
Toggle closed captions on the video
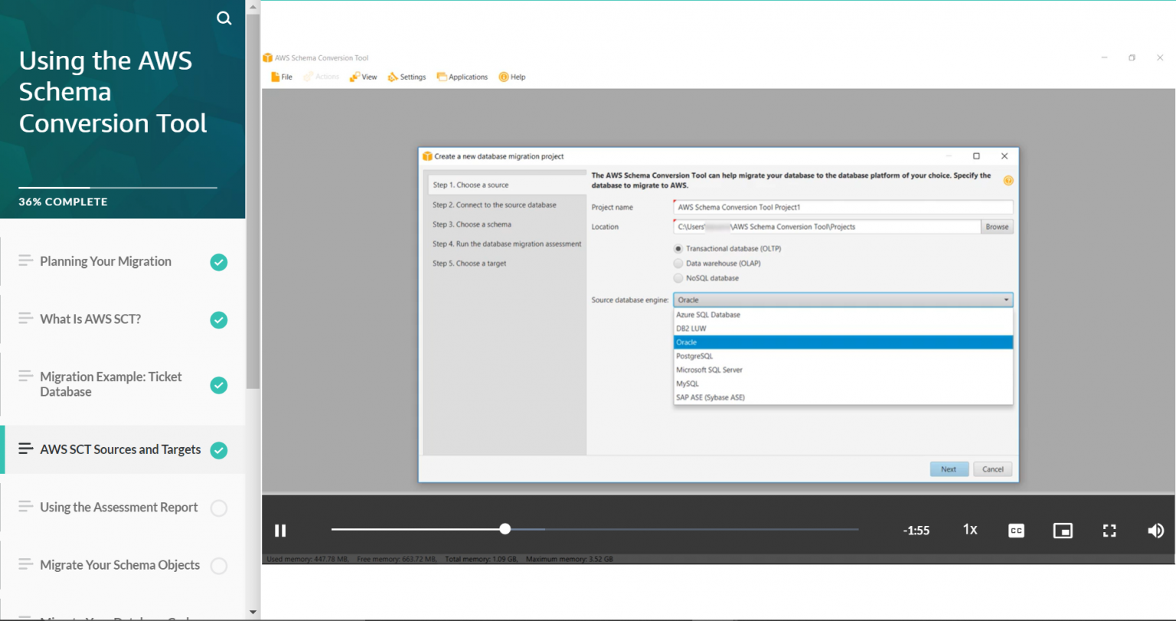pos(1016,530)
